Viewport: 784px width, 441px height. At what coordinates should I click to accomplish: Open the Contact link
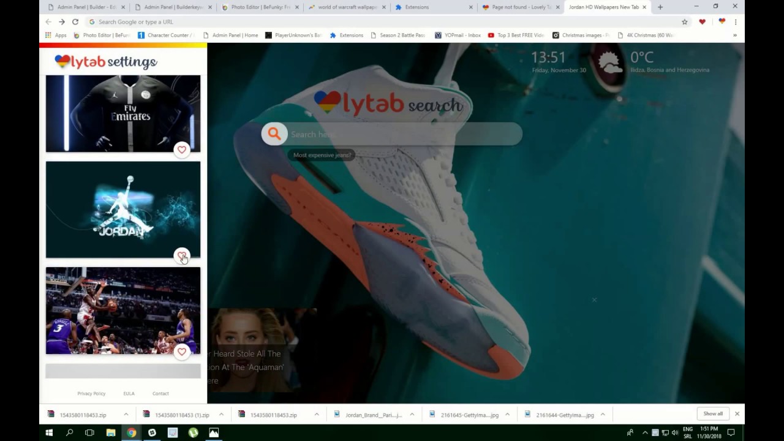click(160, 393)
